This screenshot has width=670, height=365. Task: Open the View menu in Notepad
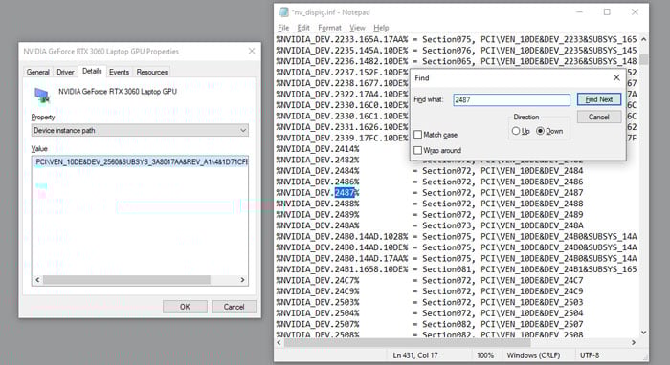[357, 28]
